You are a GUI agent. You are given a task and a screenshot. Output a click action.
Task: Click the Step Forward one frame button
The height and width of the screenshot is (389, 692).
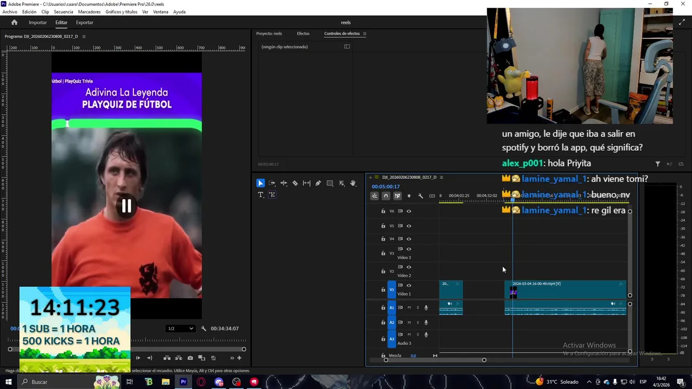coord(138,358)
